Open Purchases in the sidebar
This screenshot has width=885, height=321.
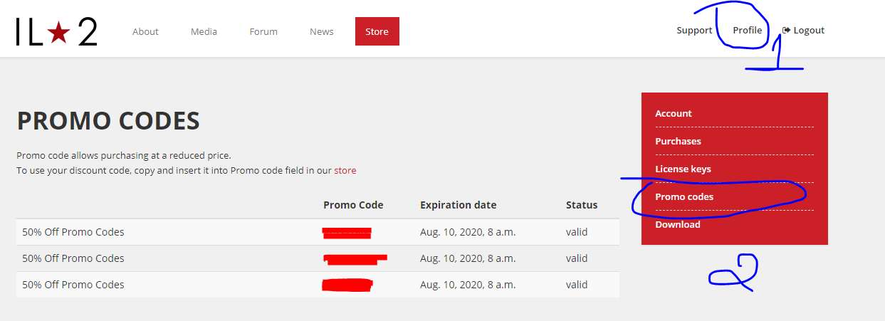click(678, 142)
